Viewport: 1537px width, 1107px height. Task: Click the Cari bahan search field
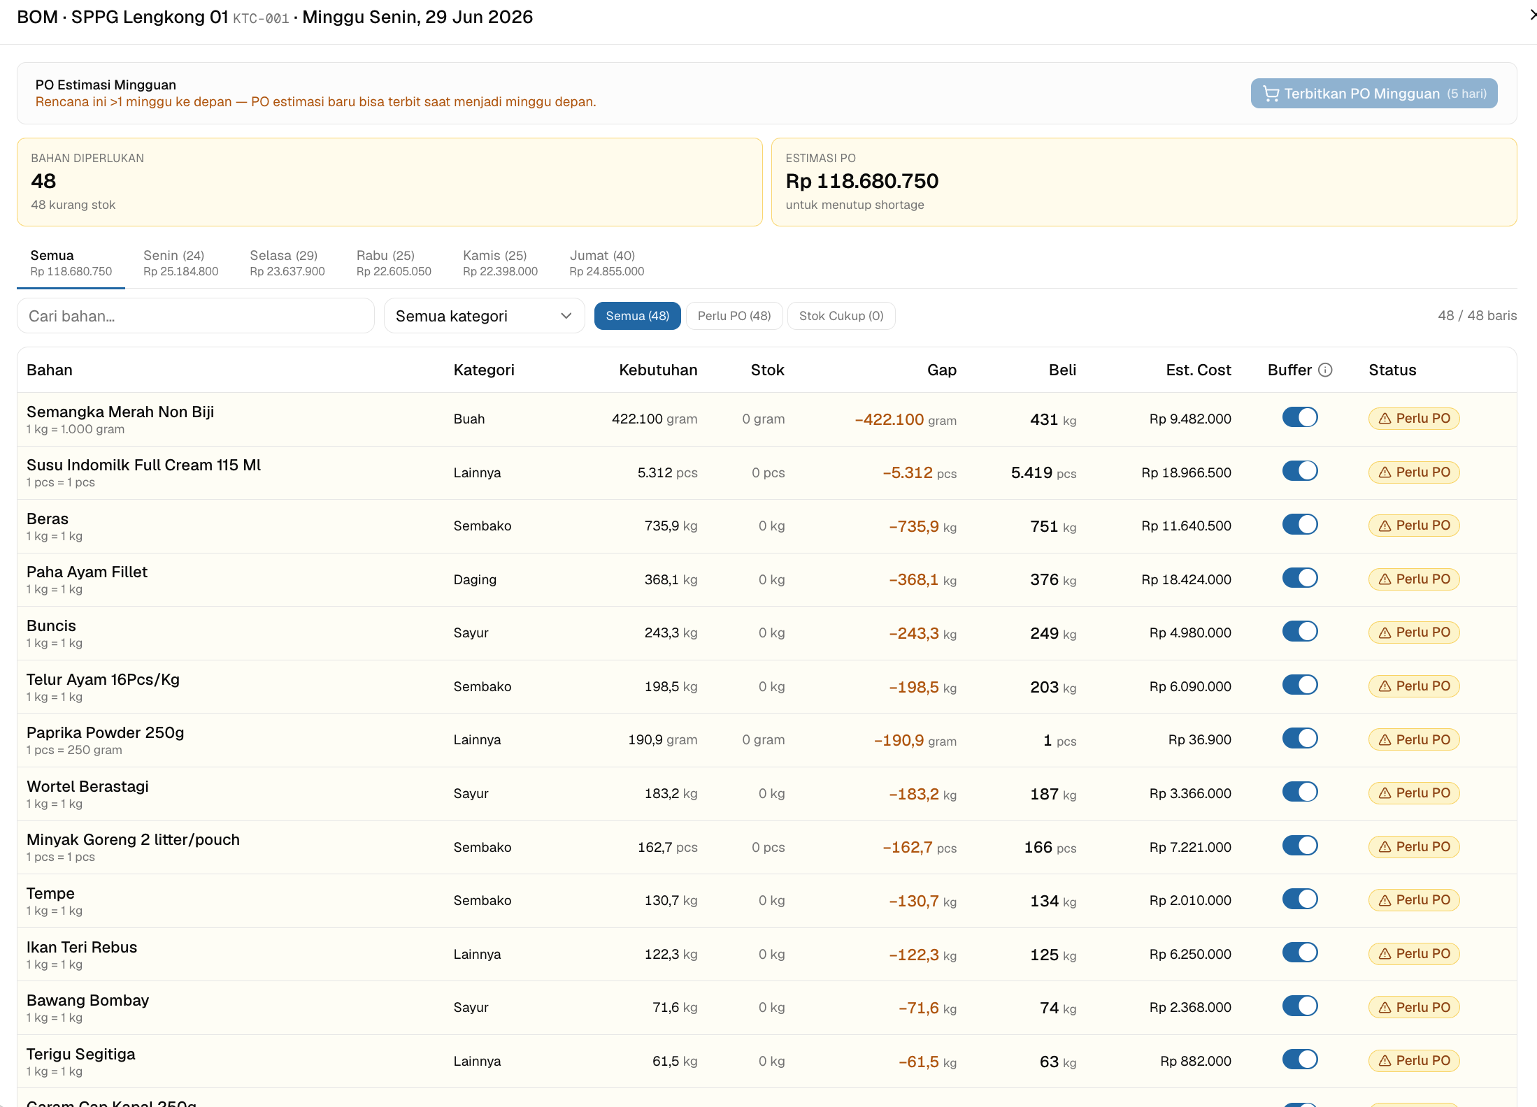pos(196,316)
